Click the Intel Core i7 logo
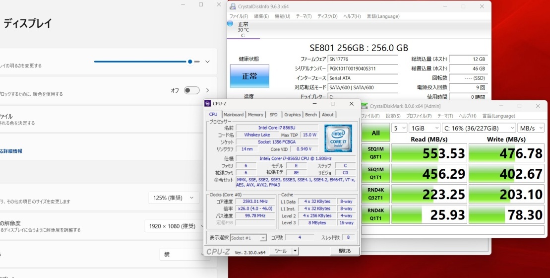Image resolution: width=550 pixels, height=278 pixels. click(x=338, y=138)
